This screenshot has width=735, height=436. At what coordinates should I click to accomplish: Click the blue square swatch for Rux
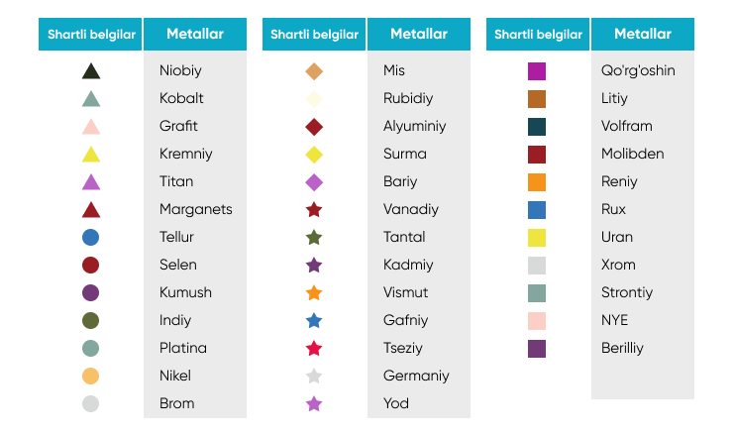coord(537,210)
